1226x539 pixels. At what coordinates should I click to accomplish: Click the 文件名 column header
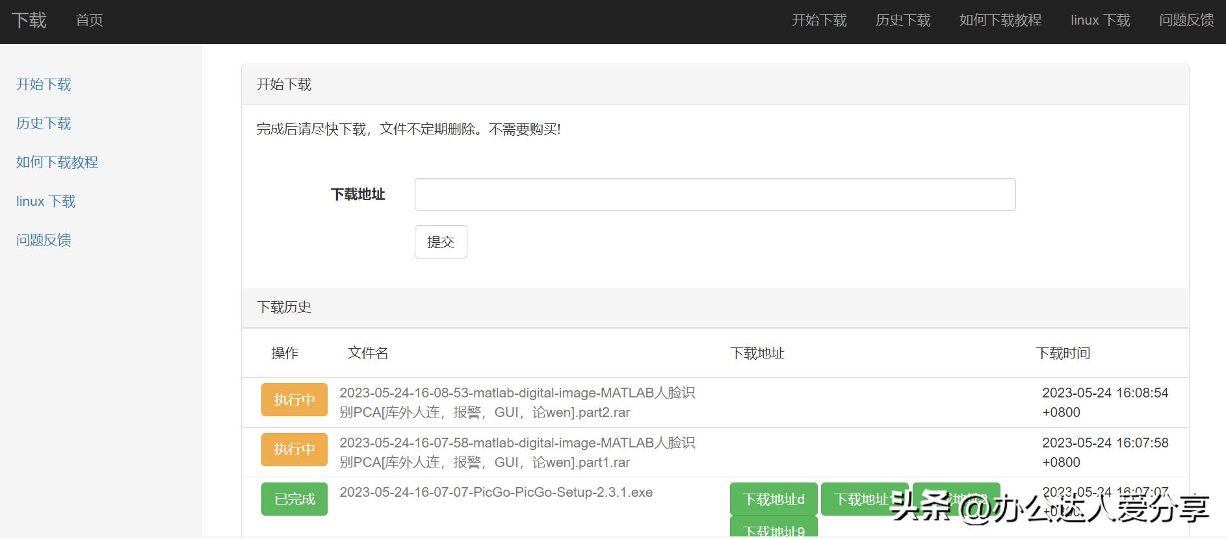point(368,353)
